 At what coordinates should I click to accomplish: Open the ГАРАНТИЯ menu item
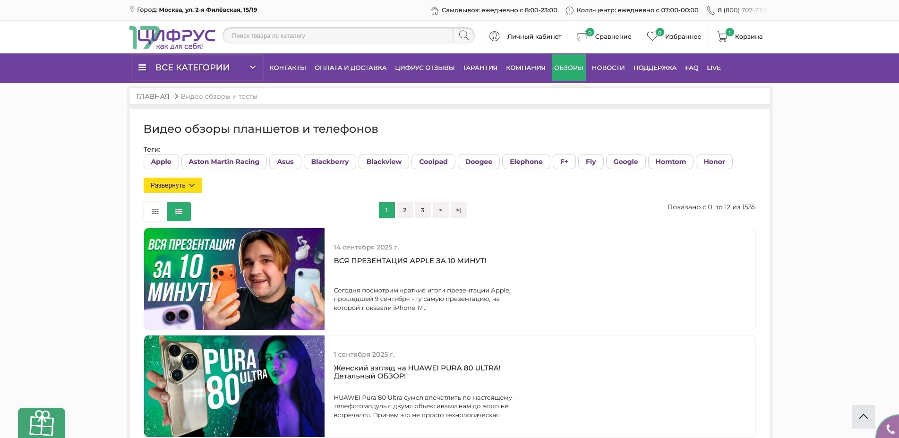[x=480, y=68]
